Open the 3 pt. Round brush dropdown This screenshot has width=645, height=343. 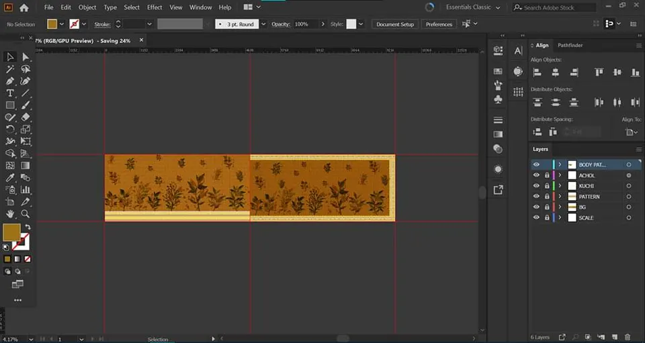point(263,24)
